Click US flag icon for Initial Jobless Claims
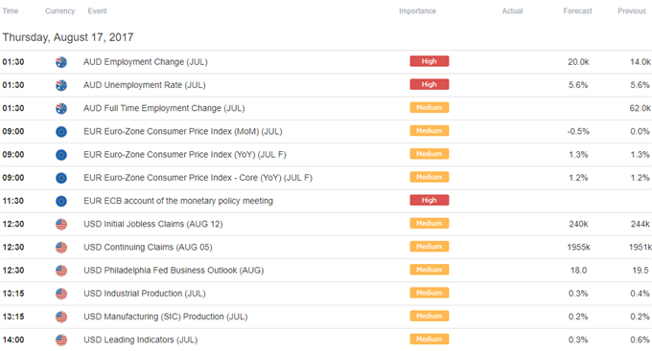The image size is (652, 351). tap(61, 225)
